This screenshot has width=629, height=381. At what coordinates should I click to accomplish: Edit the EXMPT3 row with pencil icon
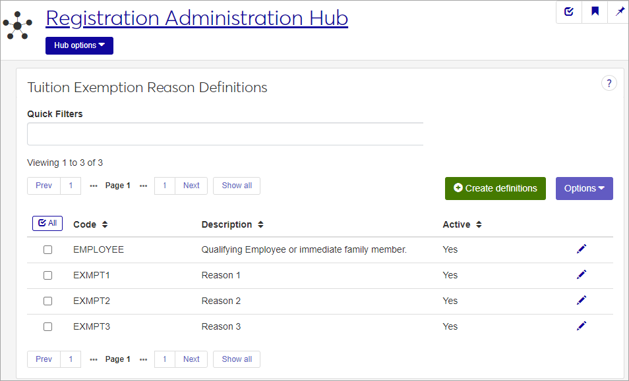pos(581,326)
